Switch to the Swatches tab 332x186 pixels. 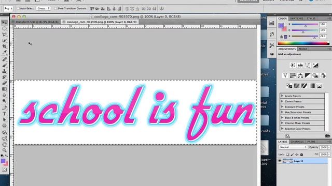point(297,19)
